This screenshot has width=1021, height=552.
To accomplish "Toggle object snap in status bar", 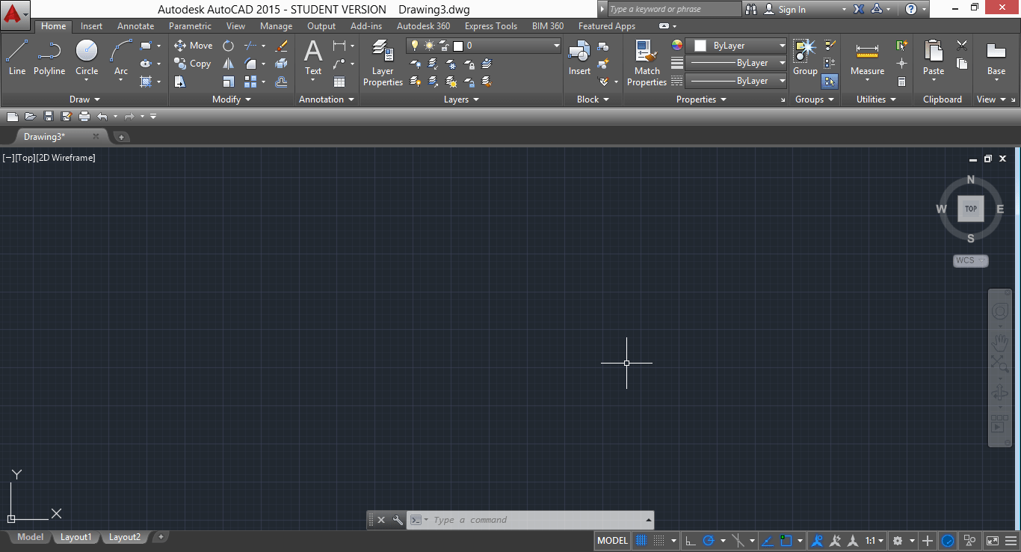I will [786, 540].
